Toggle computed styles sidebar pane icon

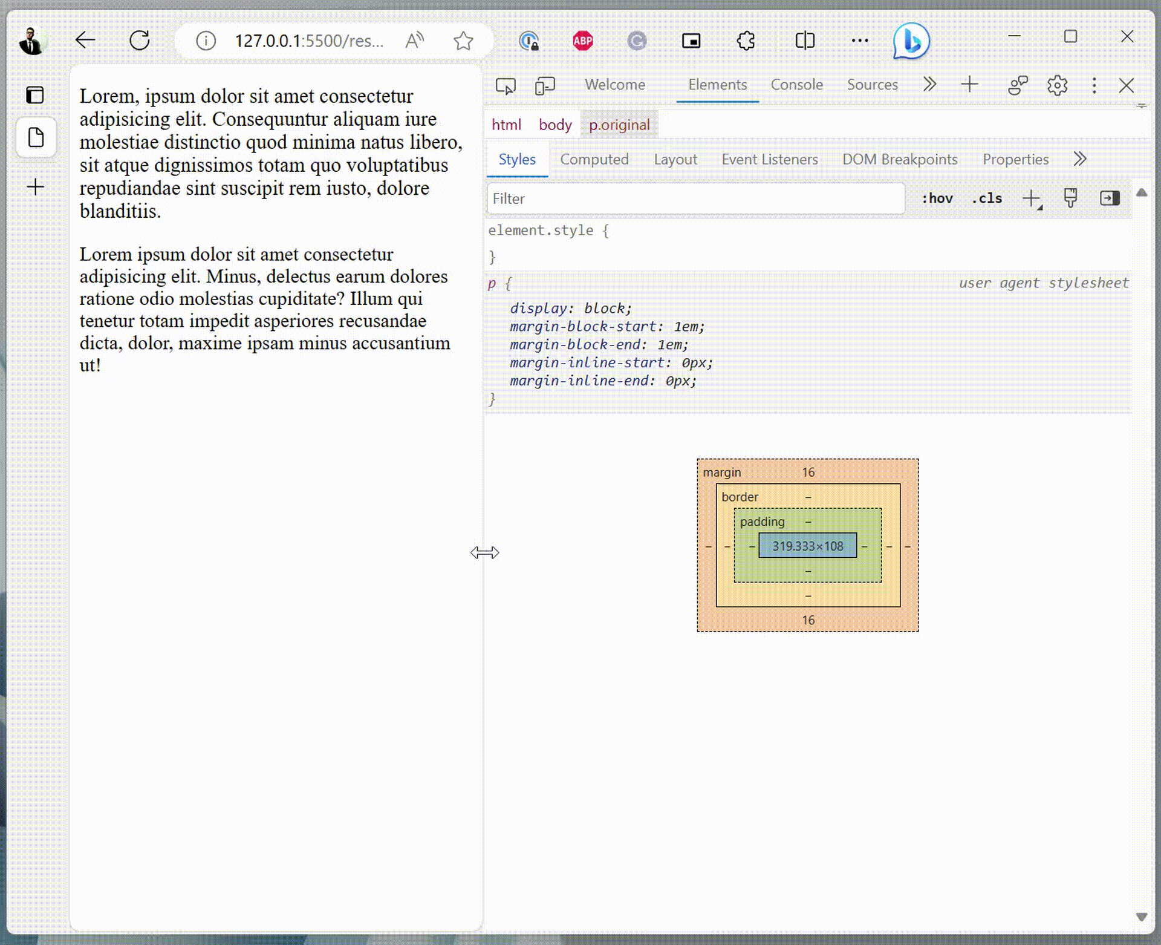coord(1110,198)
